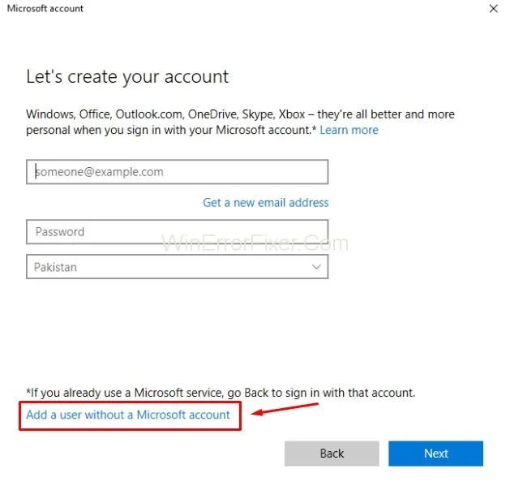Viewport: 510px width, 486px height.
Task: Open the Learn more link
Action: click(x=349, y=130)
